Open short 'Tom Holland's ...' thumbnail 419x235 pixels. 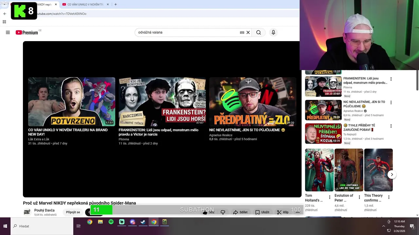tap(319, 170)
